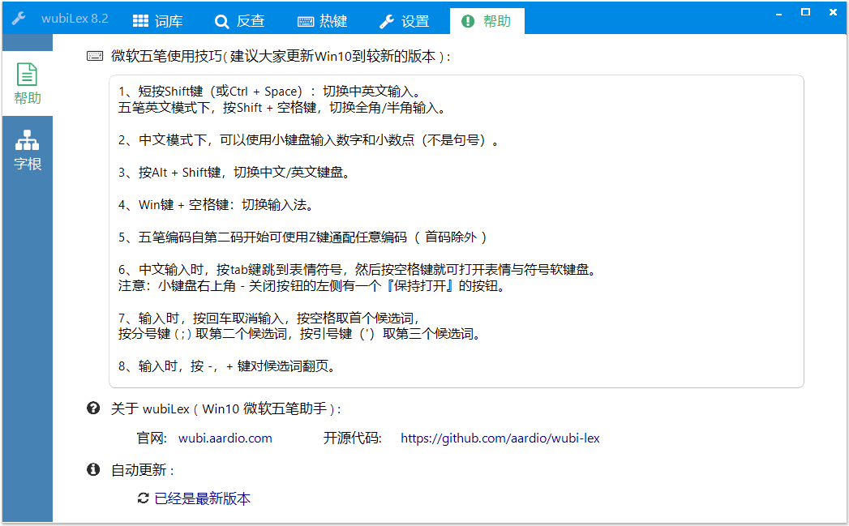Click the magnifier icon for 反查
The height and width of the screenshot is (526, 849).
pyautogui.click(x=221, y=22)
